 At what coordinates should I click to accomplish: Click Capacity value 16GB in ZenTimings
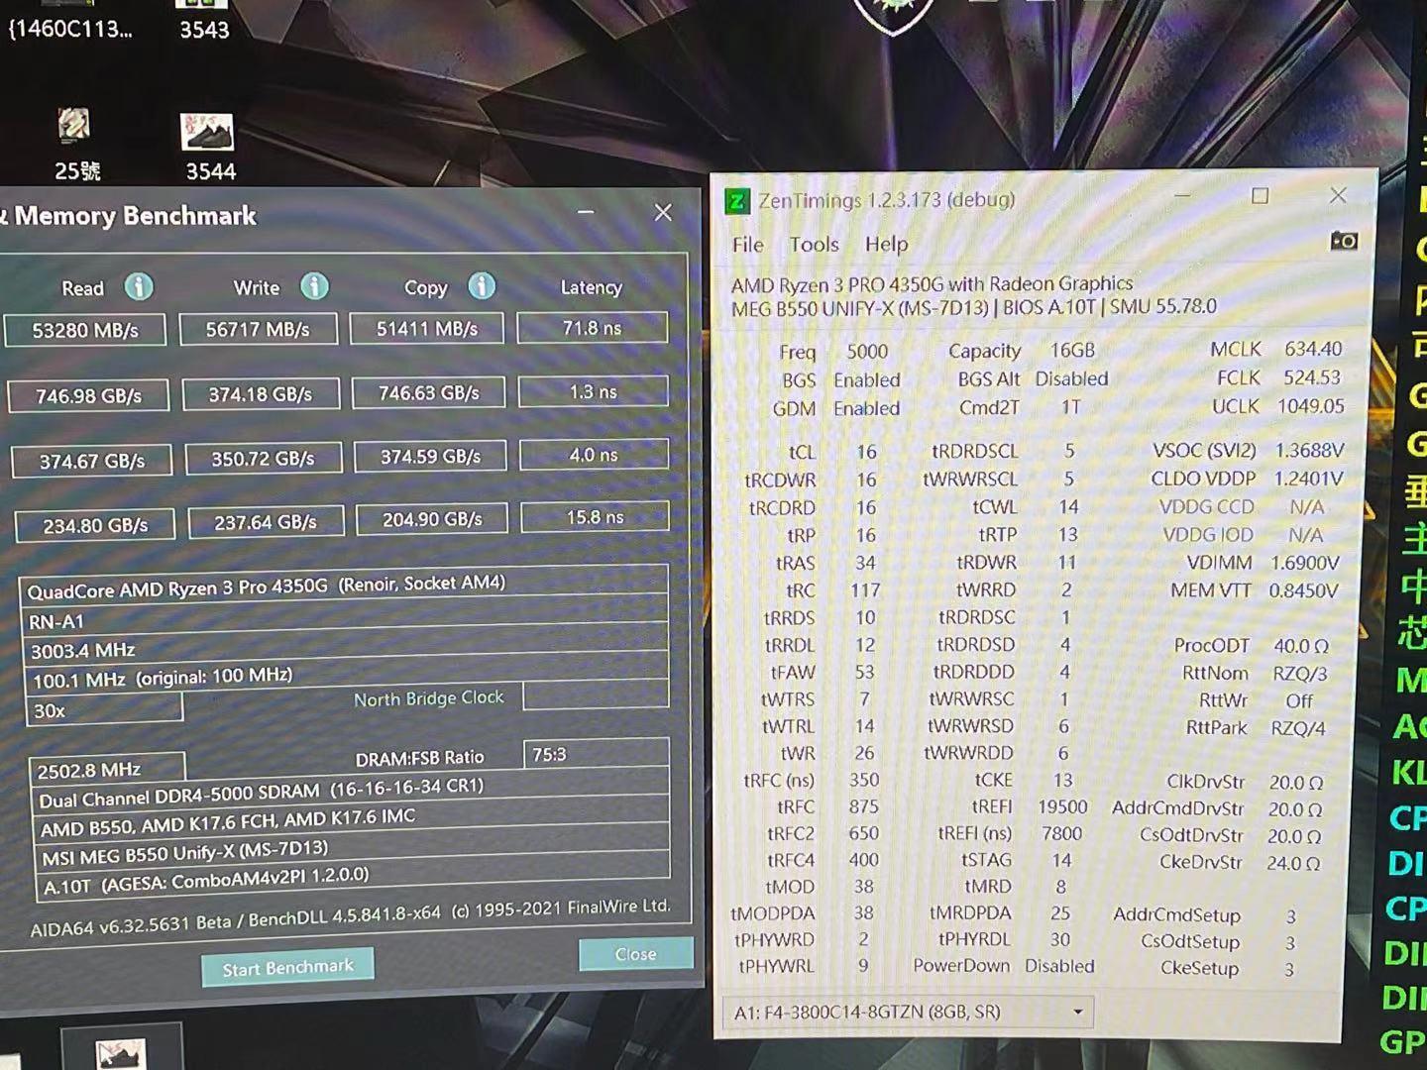[x=1072, y=351]
